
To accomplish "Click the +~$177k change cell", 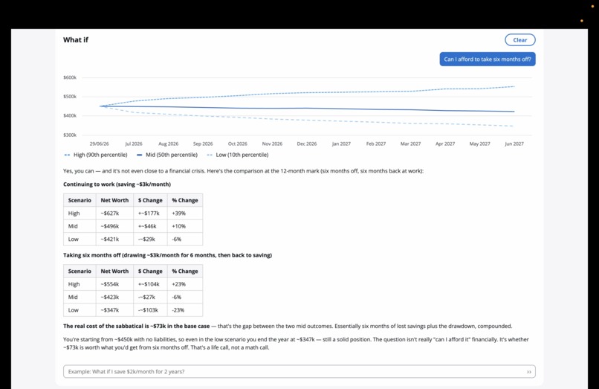I will tap(150, 213).
